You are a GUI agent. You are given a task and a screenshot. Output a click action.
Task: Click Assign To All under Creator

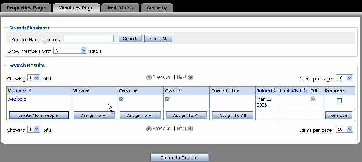coord(140,115)
